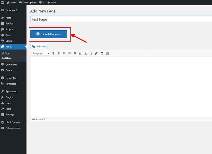Open the Users menu
This screenshot has height=154, width=212.
pyautogui.click(x=13, y=103)
